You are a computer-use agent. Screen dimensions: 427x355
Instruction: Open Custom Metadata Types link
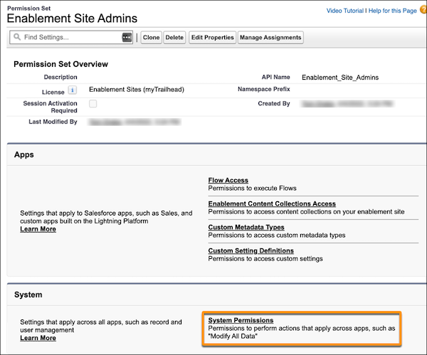point(246,227)
